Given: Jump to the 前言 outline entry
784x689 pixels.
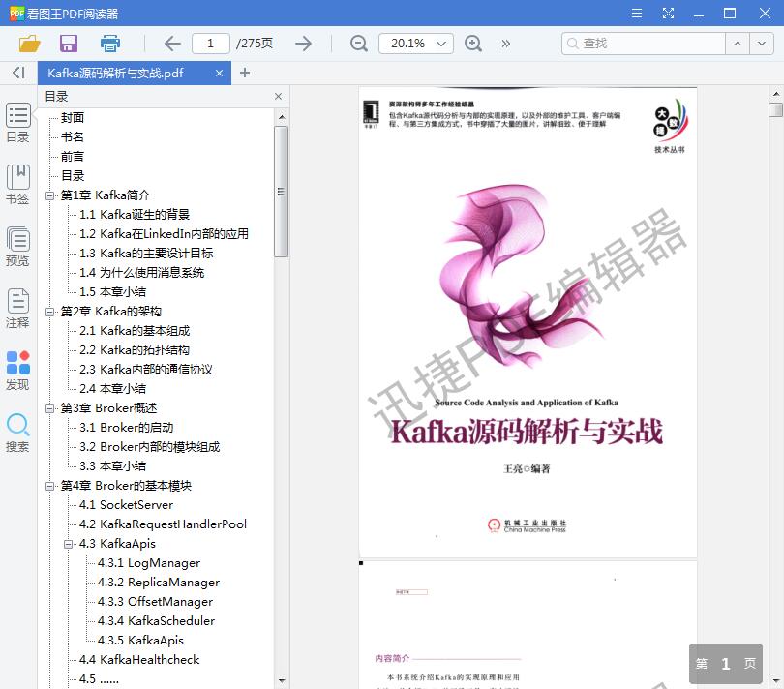Looking at the screenshot, I should pos(73,157).
